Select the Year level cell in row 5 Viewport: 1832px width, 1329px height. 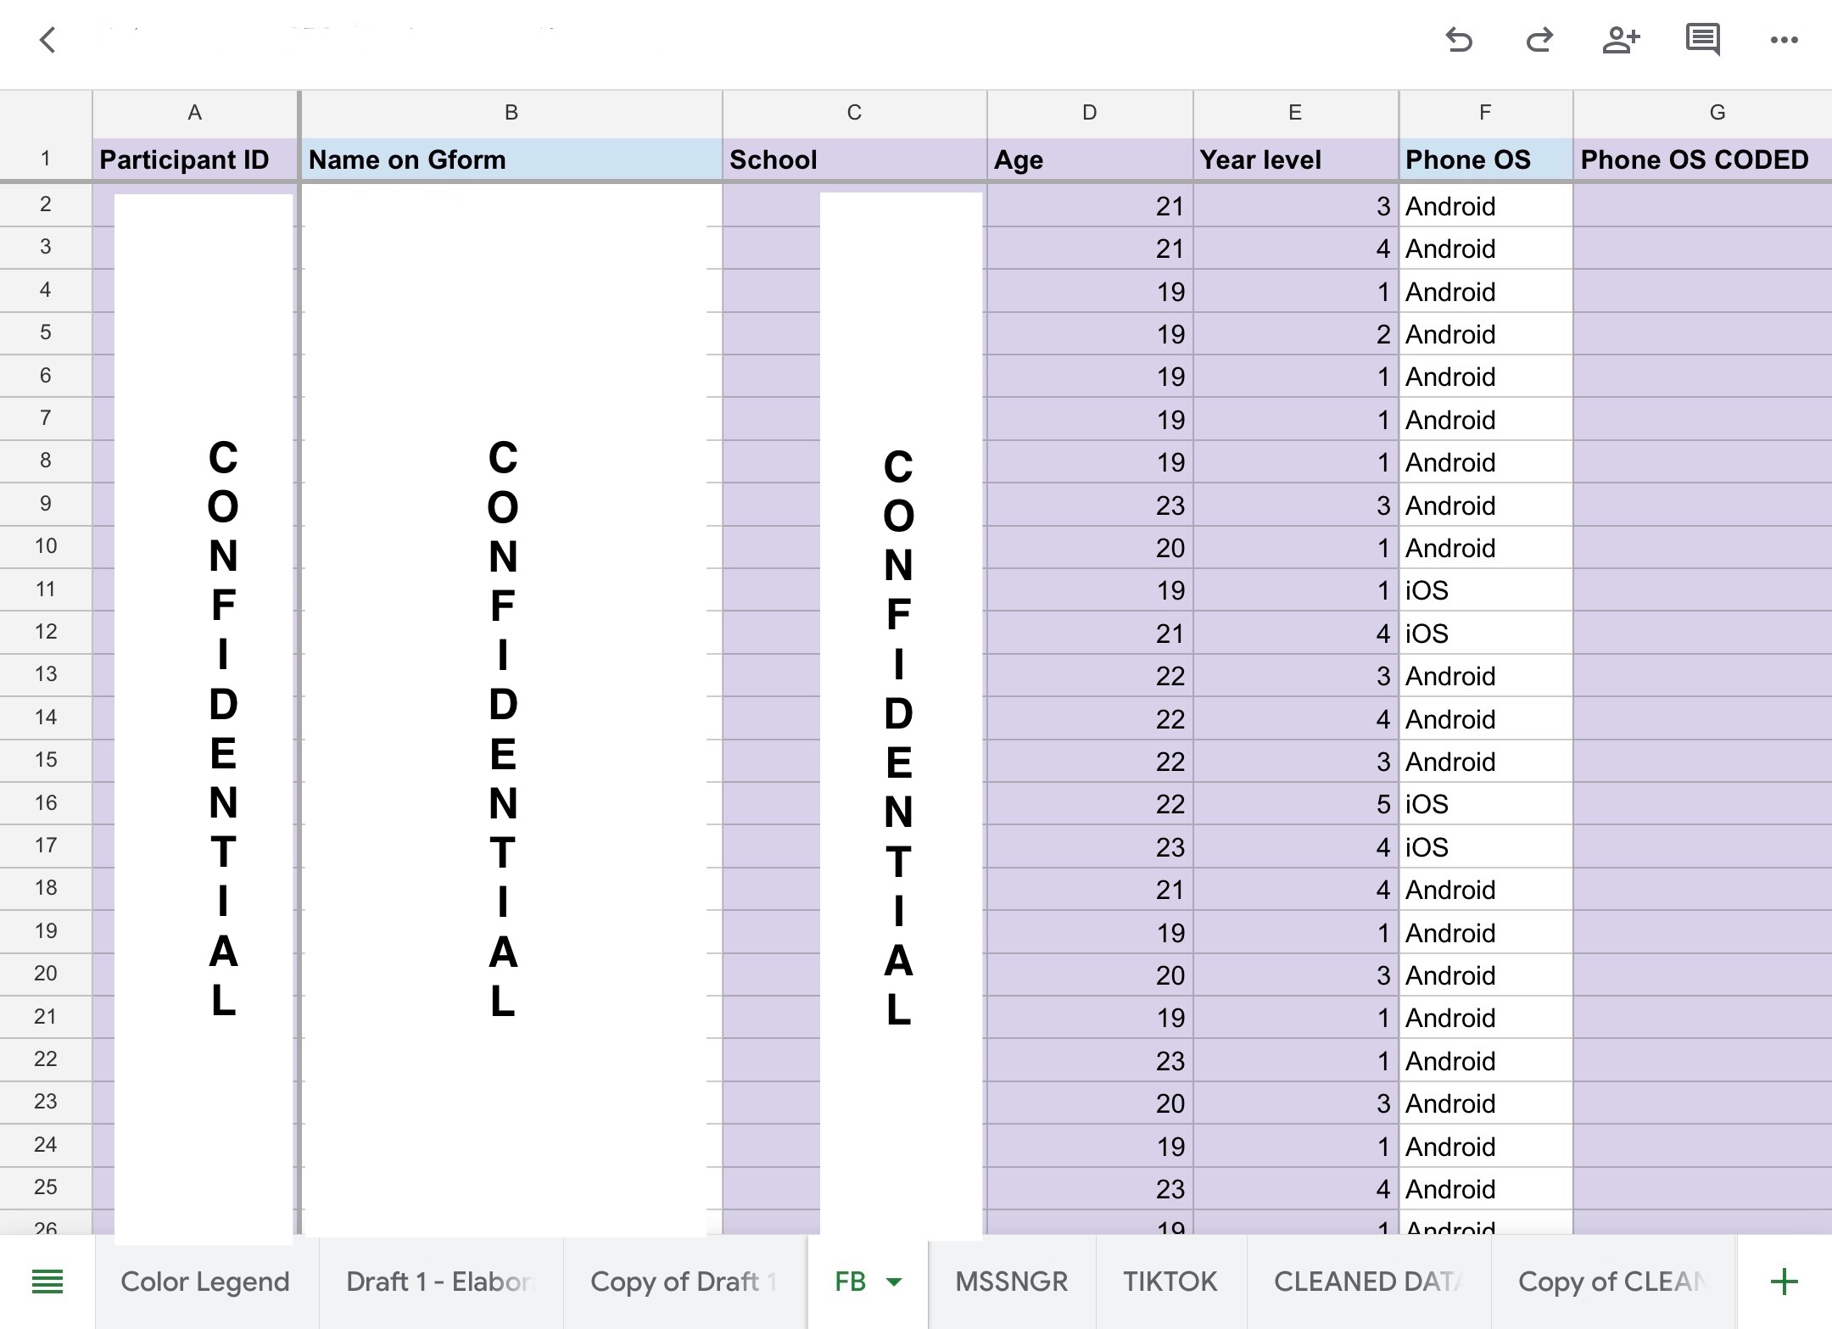click(1295, 334)
